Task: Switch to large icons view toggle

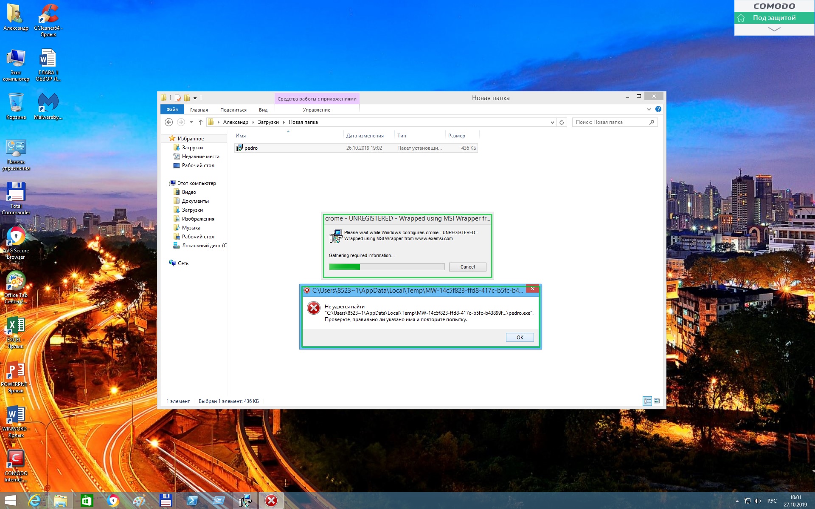Action: click(657, 401)
